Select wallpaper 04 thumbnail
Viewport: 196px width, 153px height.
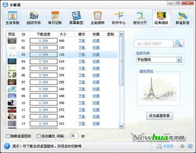[12, 61]
